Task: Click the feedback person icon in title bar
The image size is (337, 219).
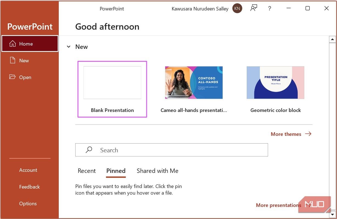Action: point(254,9)
